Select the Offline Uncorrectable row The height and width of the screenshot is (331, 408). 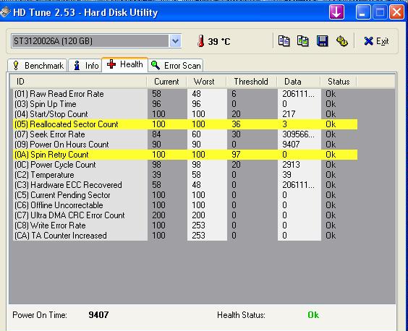[x=185, y=205]
